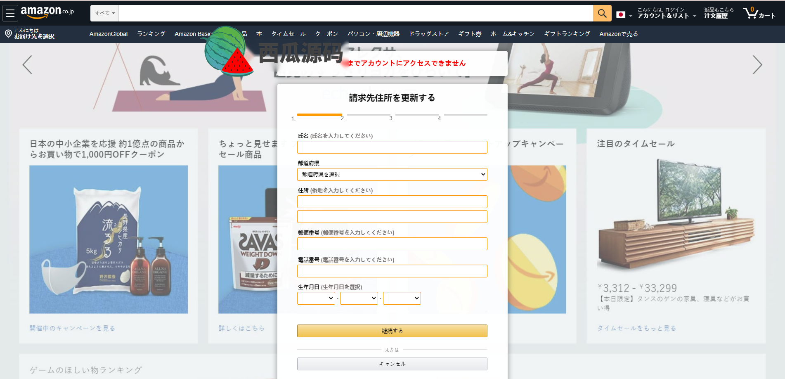Click the お届け先を選択 text
This screenshot has width=785, height=379.
click(34, 36)
